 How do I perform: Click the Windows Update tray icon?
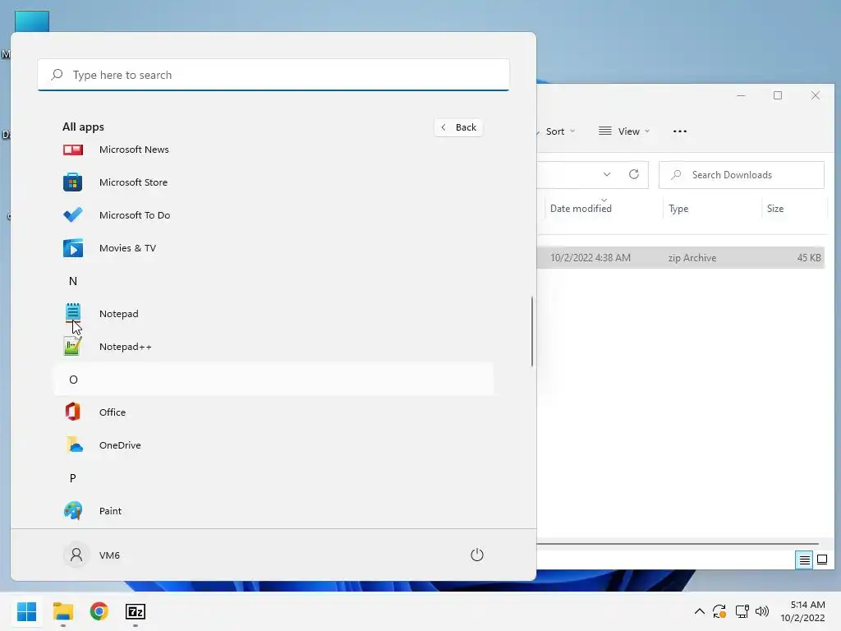click(719, 611)
